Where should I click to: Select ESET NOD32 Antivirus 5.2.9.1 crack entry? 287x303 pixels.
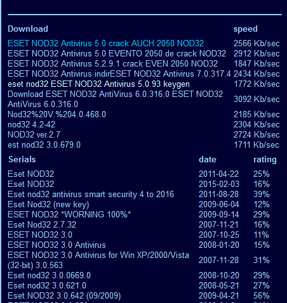coord(112,63)
